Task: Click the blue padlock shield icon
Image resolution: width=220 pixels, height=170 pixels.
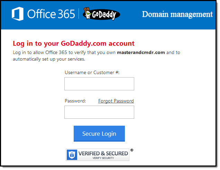Action: pos(72,155)
